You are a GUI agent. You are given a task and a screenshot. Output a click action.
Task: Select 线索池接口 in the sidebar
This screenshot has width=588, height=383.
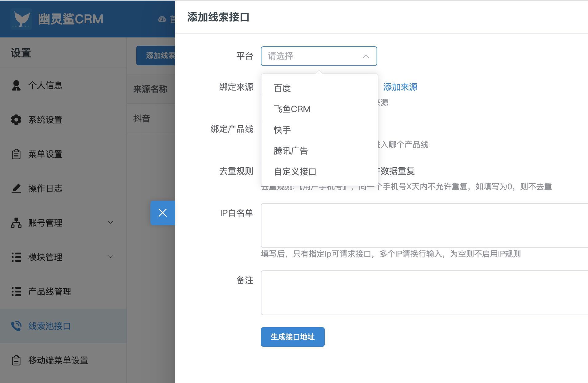click(63, 326)
